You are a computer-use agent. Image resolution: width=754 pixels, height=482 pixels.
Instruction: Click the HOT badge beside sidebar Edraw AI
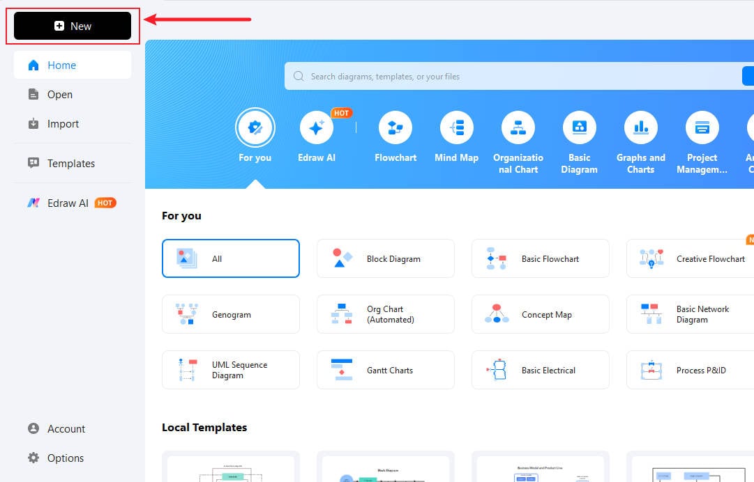point(105,203)
